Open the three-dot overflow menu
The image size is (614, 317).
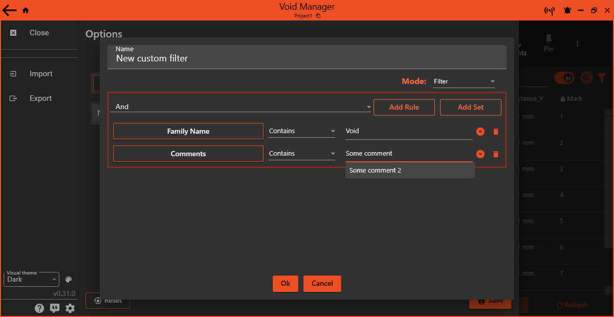click(577, 43)
